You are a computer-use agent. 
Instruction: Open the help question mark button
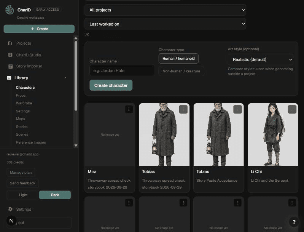294,222
